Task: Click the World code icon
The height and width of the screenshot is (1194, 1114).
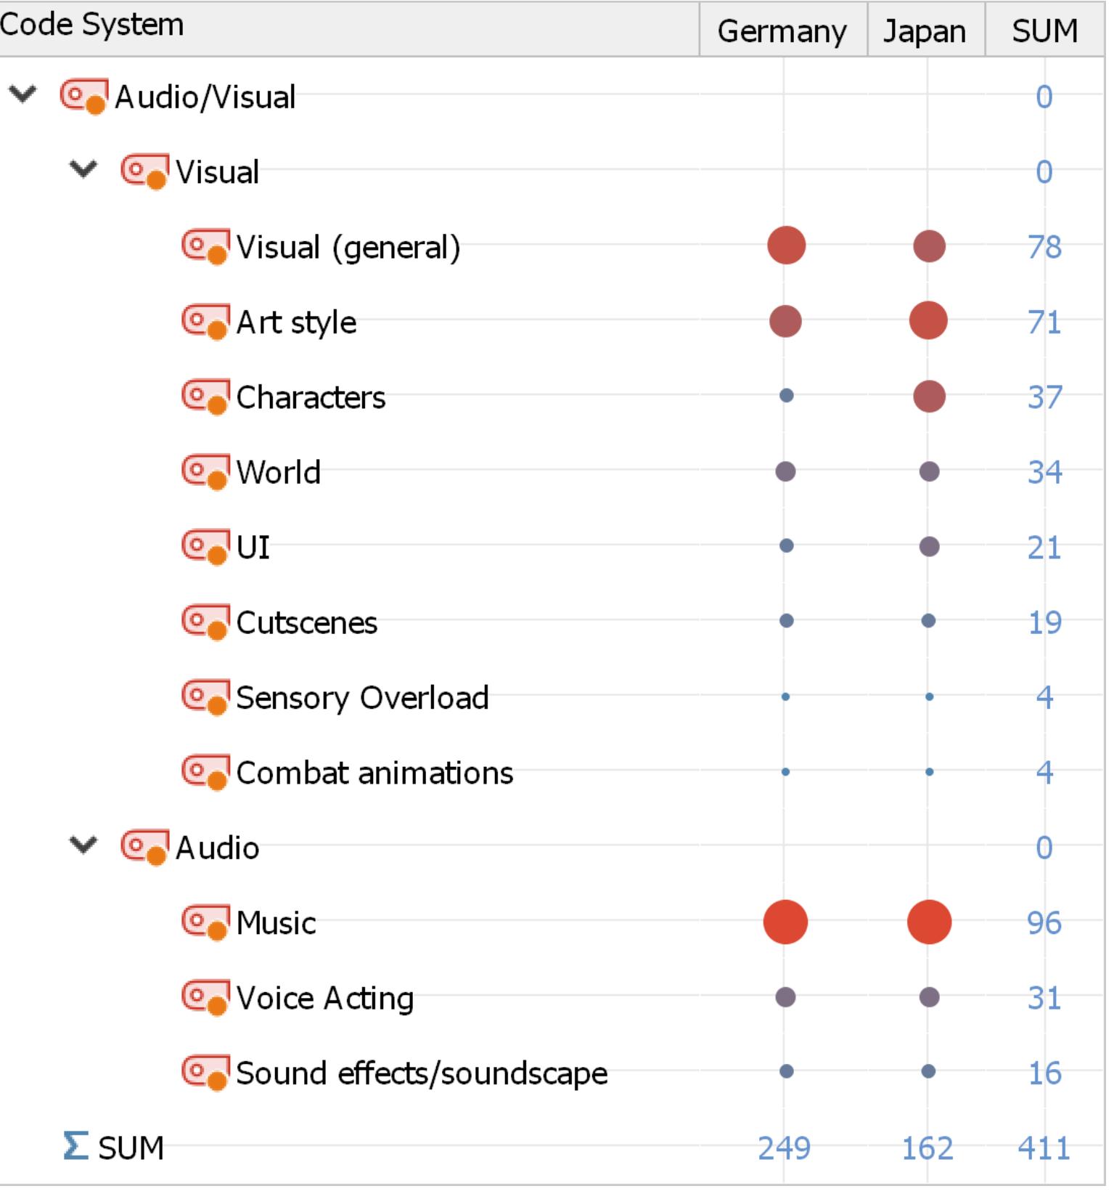Action: pyautogui.click(x=205, y=472)
